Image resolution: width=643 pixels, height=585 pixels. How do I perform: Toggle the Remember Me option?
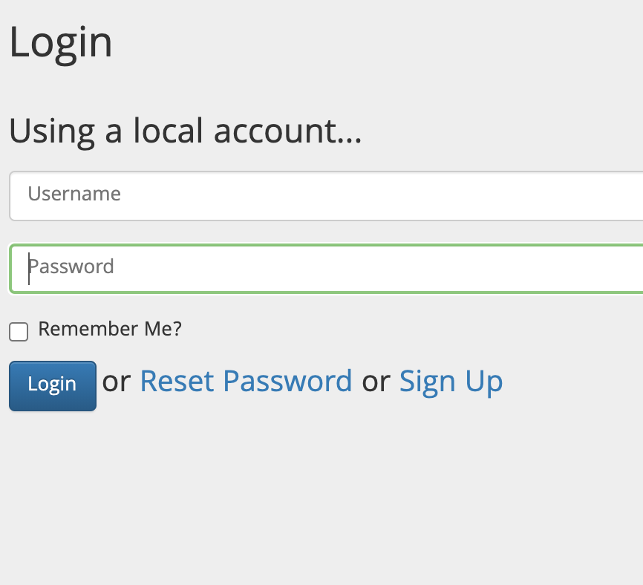[x=19, y=332]
